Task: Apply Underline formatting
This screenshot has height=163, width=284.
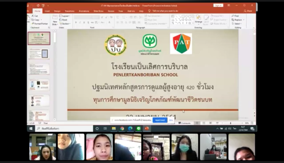Action: coord(84,22)
